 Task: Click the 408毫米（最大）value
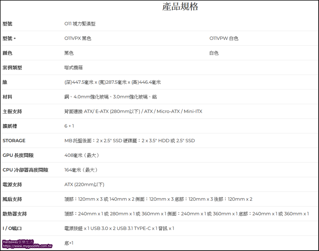[82, 155]
